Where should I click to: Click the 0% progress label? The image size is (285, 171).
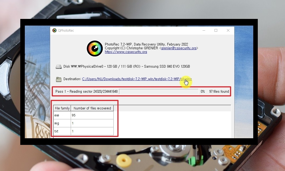(x=203, y=92)
